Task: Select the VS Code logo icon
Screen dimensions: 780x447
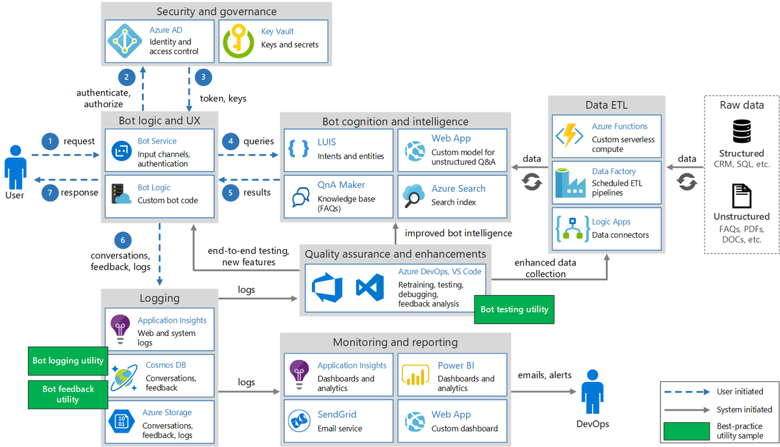Action: (x=369, y=287)
